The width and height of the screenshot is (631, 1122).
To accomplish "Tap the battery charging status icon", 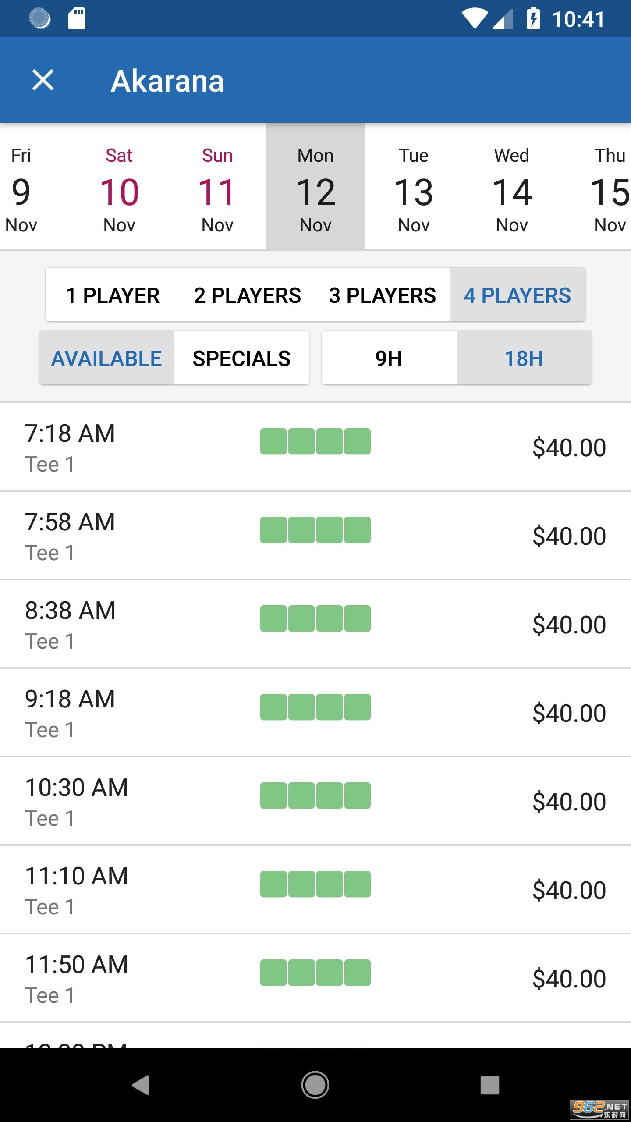I will tap(533, 19).
